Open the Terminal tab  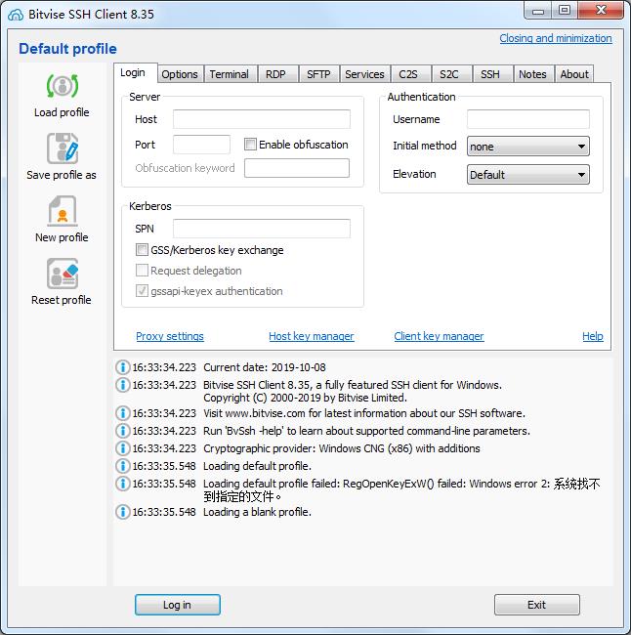pos(229,74)
